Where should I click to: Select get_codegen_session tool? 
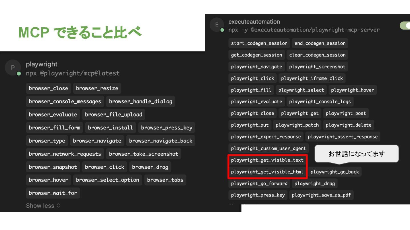coord(257,55)
